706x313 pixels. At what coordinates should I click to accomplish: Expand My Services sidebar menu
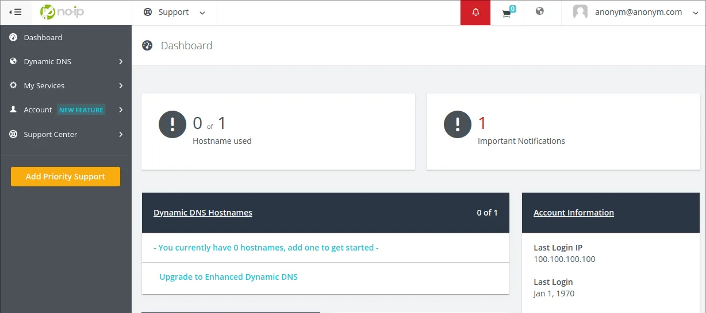pyautogui.click(x=66, y=85)
